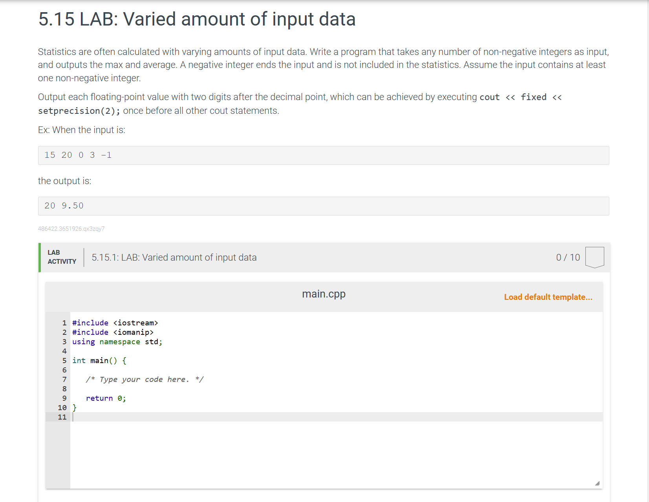Image resolution: width=649 pixels, height=502 pixels.
Task: Click the "5.15.1: LAB" activity title
Action: tap(174, 257)
